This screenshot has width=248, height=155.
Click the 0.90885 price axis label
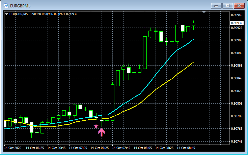(237, 53)
